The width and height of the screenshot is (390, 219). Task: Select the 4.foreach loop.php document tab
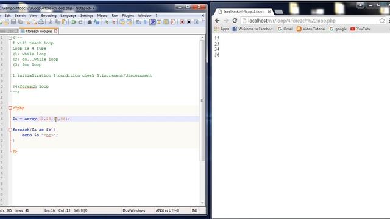(x=38, y=31)
